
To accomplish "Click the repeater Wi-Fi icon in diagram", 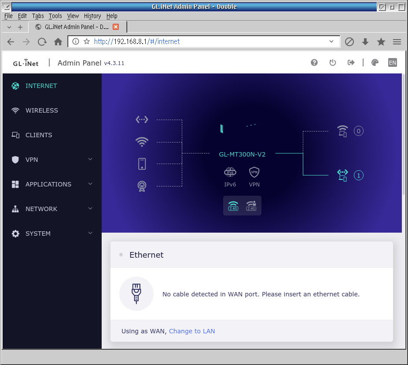I will [142, 142].
